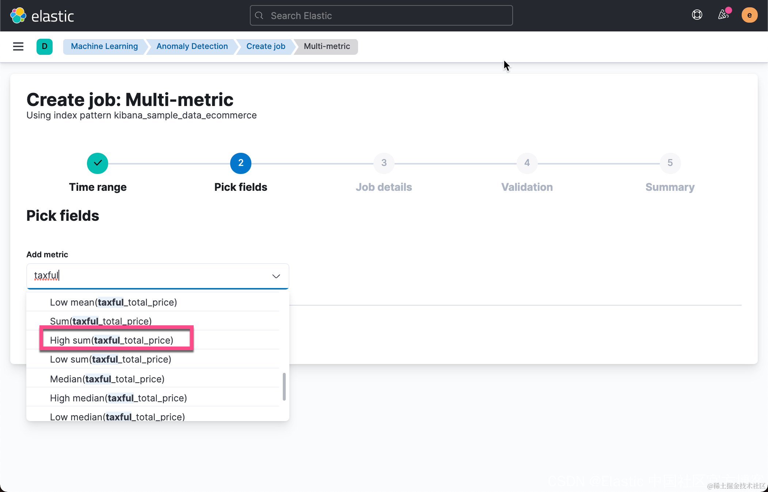Click the metric dropdown list scrollbar

284,386
